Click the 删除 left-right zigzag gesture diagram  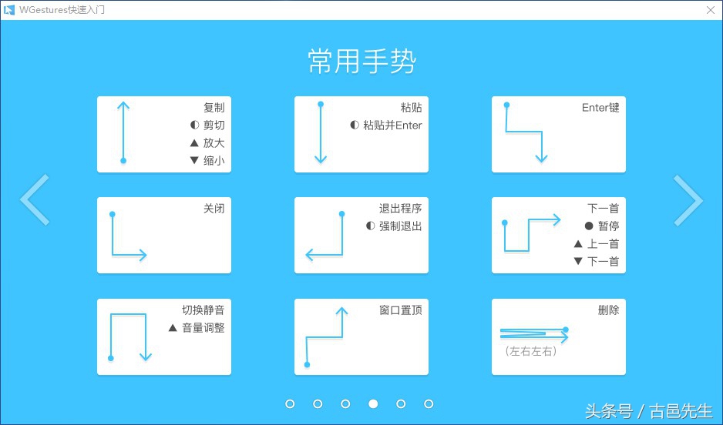point(535,335)
